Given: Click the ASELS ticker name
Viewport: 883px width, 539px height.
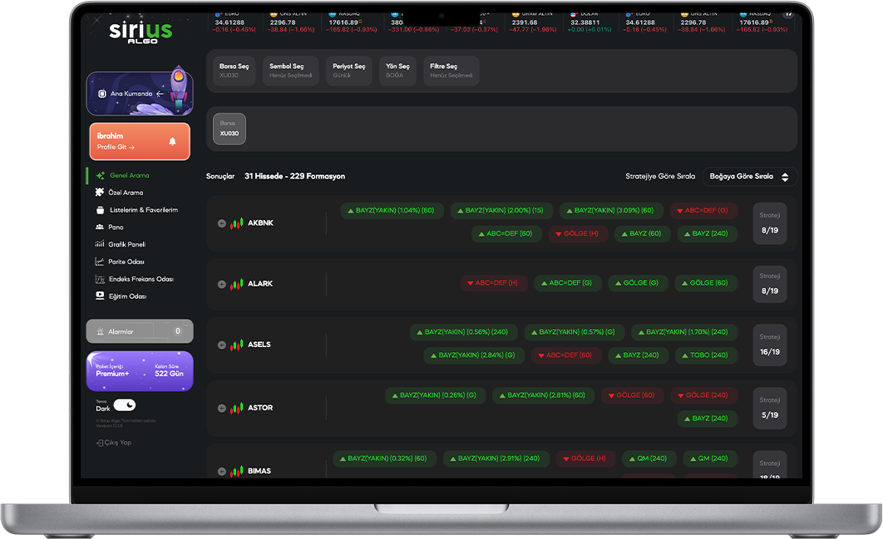Looking at the screenshot, I should point(259,345).
